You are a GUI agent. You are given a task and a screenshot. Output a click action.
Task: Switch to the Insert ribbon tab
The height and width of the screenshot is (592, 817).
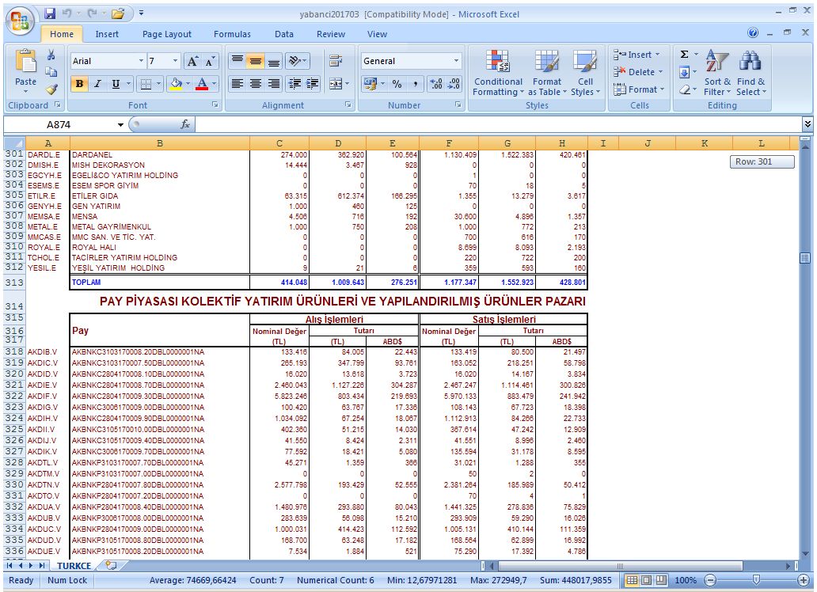coord(107,34)
